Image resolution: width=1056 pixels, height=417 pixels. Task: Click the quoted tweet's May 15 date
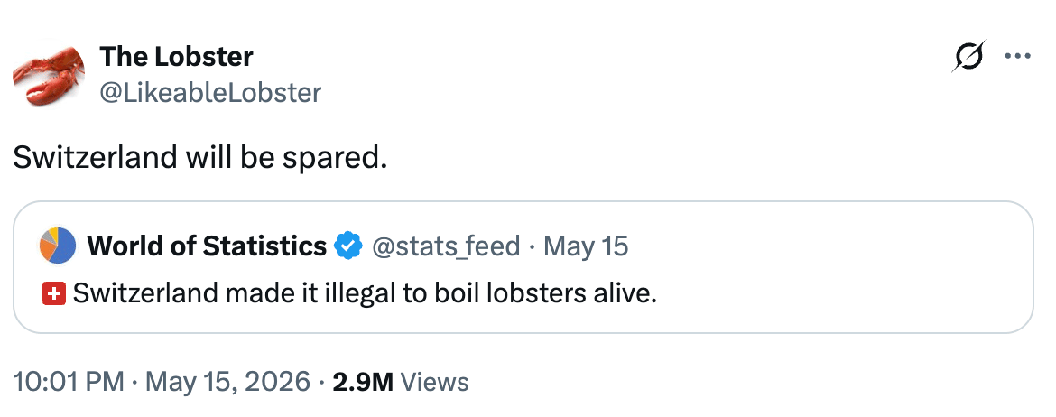pos(585,246)
